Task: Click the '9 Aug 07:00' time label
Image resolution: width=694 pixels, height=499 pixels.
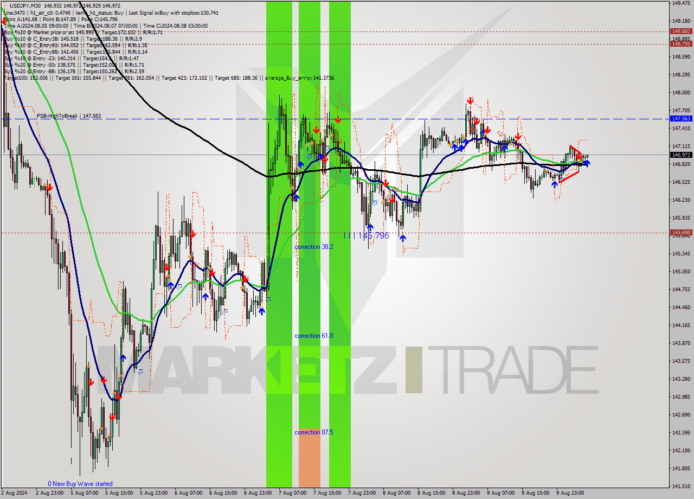Action: pyautogui.click(x=502, y=493)
